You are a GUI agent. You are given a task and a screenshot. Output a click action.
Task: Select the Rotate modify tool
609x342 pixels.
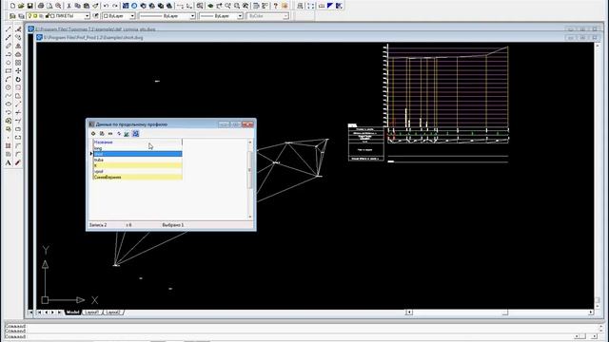(18, 79)
